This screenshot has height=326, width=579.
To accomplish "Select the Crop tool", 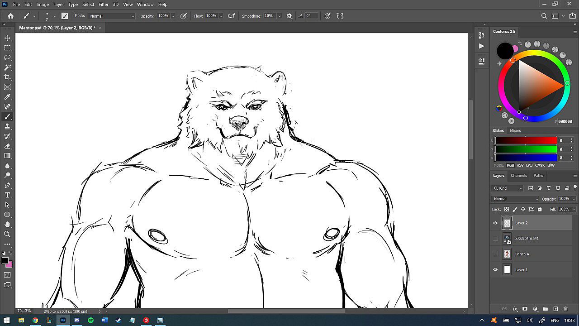I will (7, 77).
